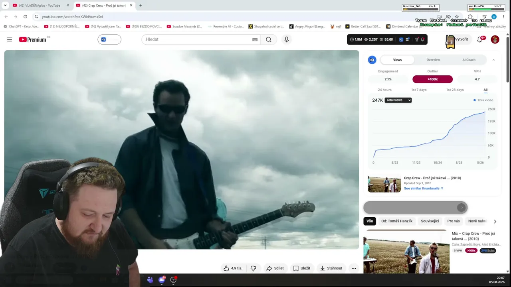Start voice search with microphone
Screen dimensions: 511x287
[x=286, y=39]
